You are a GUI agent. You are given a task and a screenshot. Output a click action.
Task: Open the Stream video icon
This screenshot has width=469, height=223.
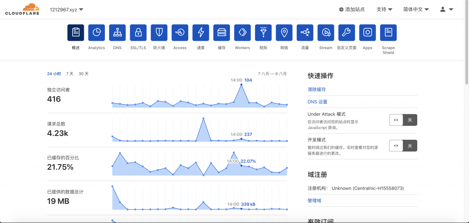(326, 32)
